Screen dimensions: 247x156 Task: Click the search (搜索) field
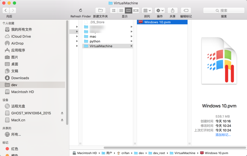pyautogui.click(x=224, y=11)
